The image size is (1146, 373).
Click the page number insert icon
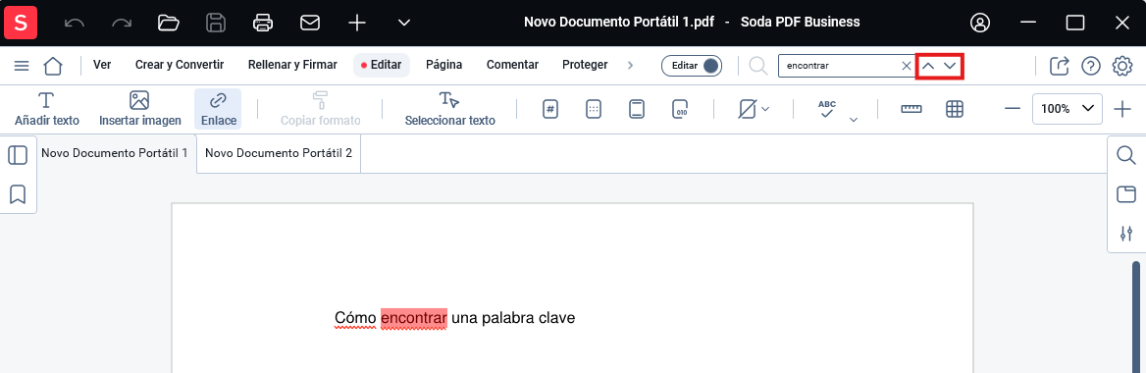click(551, 109)
